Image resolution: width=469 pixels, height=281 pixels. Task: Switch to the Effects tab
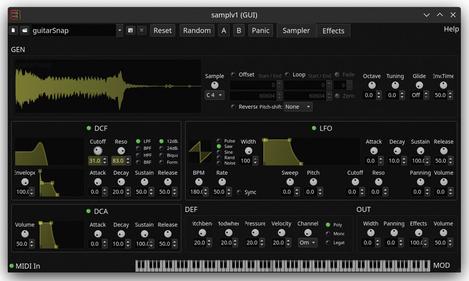333,30
